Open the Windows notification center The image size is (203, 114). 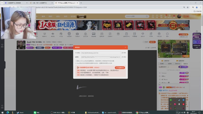click(x=199, y=112)
